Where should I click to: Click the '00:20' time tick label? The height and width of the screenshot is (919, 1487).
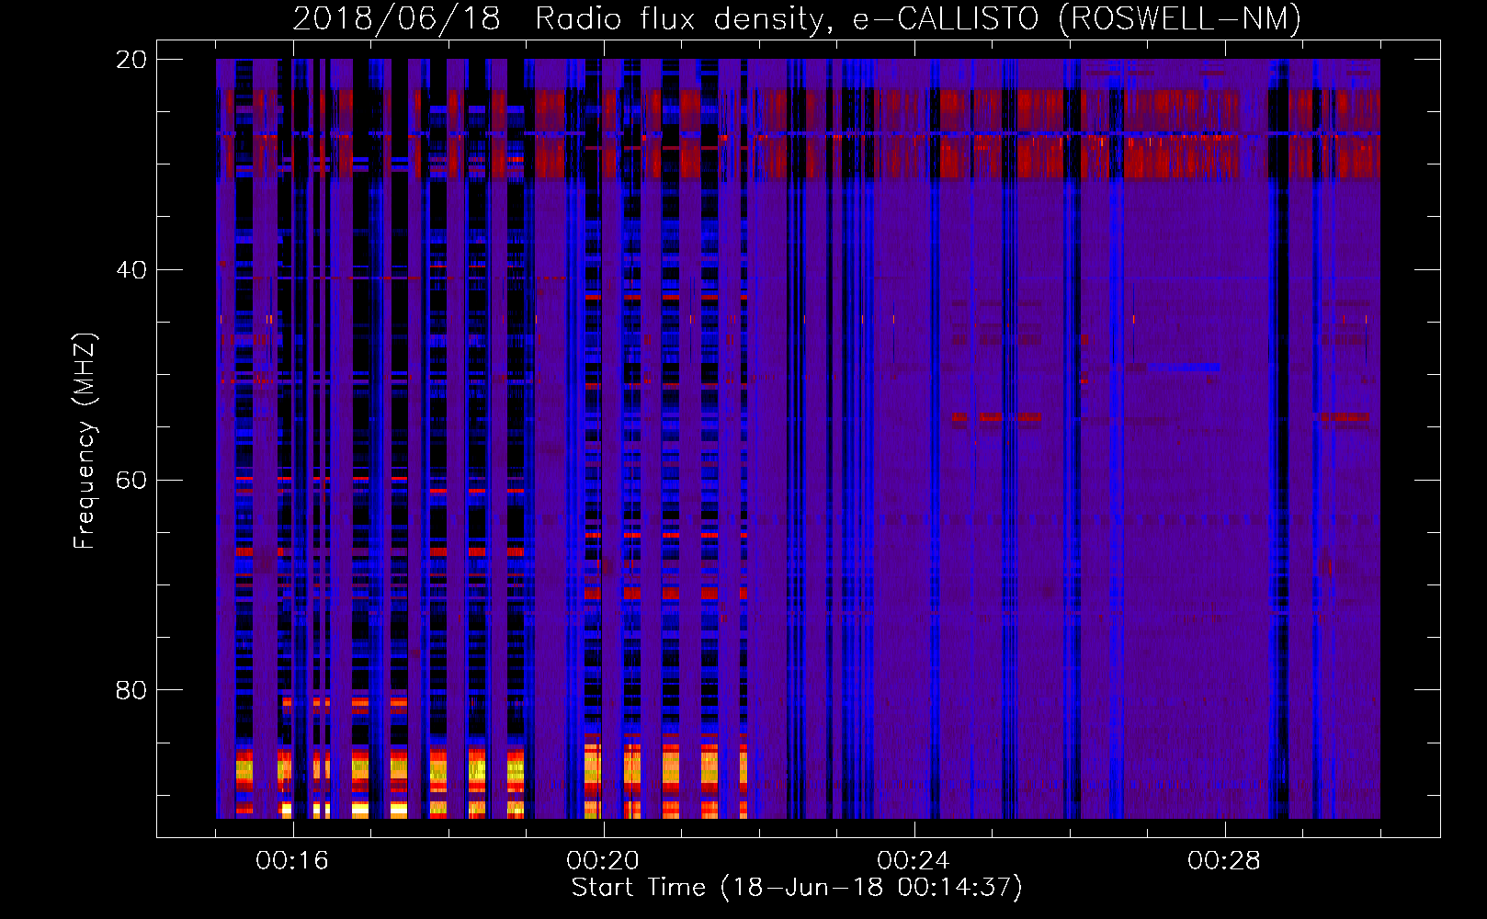[x=603, y=861]
